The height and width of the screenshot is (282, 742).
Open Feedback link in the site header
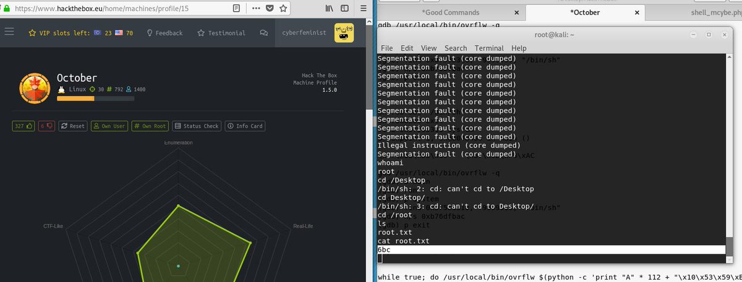point(164,33)
